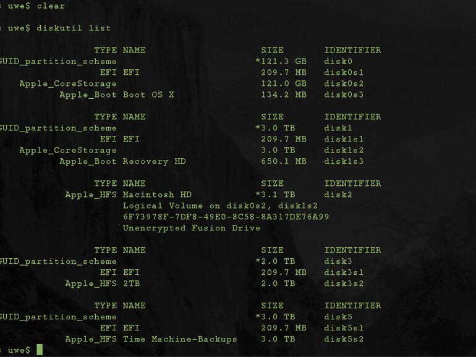The width and height of the screenshot is (476, 357).
Task: Click the Fusion Drive UUID string
Action: coord(226,217)
